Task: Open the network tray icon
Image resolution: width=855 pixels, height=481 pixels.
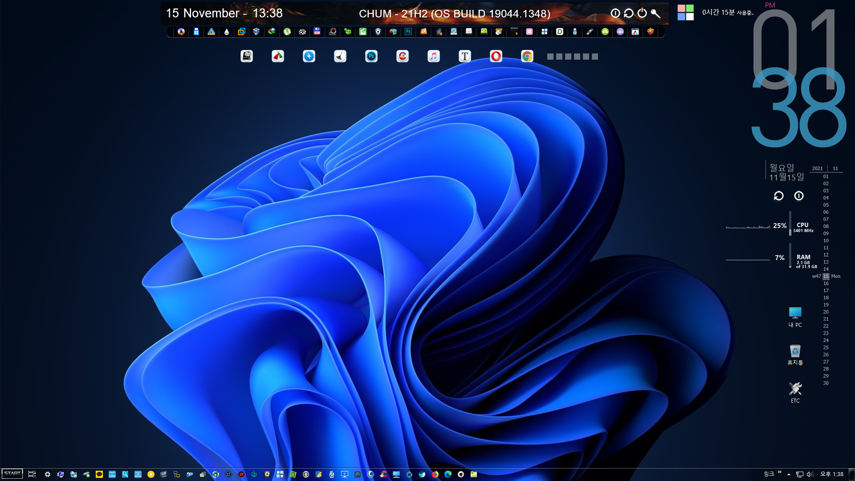Action: pos(800,474)
